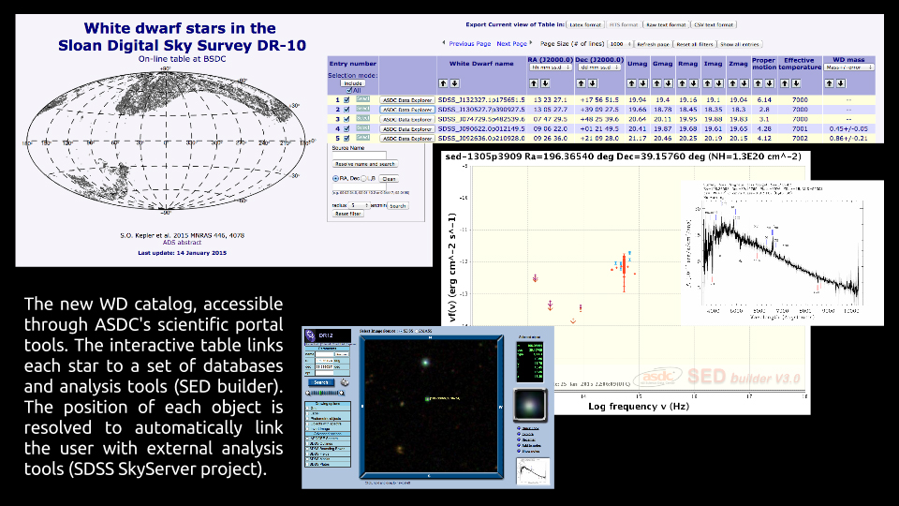
Task: Open the Page Size 1000 dropdown
Action: 620,44
